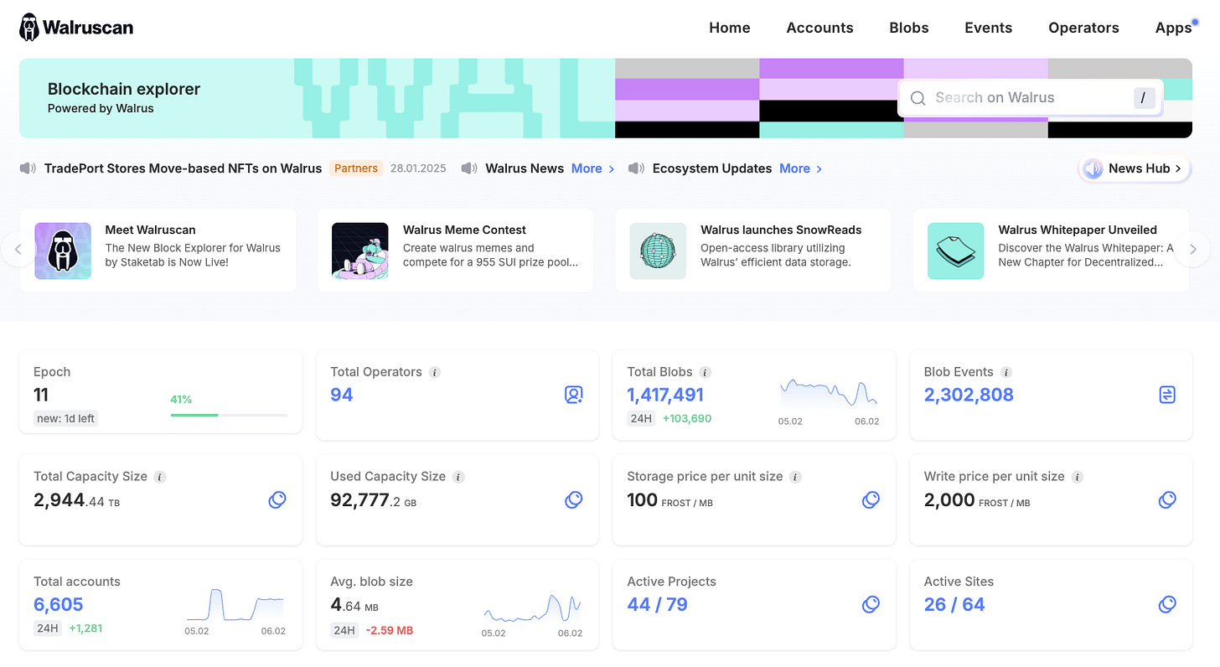Click the Meet Walruscan title
The image size is (1220, 667).
pos(150,230)
